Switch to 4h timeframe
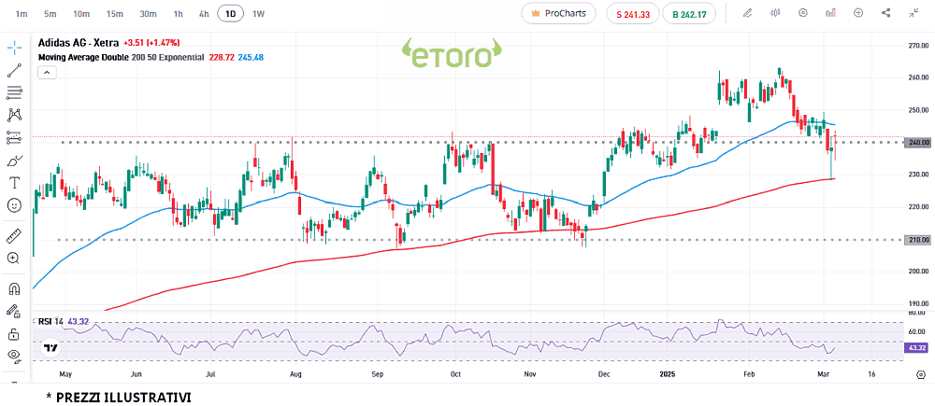 tap(204, 13)
